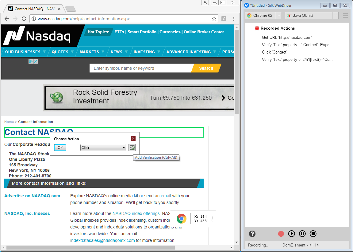This screenshot has height=252, width=353.
Task: Open the Quotes menu
Action: [x=63, y=52]
